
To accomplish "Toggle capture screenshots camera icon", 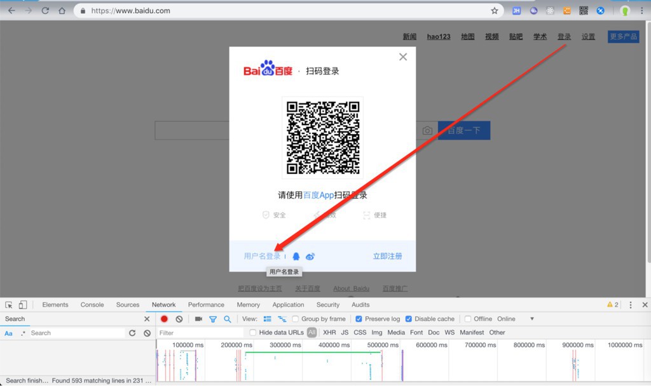I will (198, 319).
